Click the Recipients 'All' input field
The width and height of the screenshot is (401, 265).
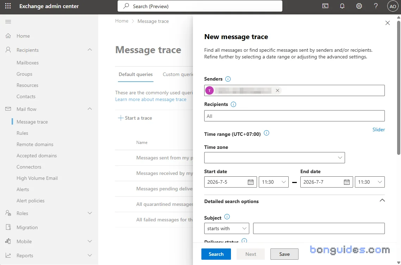294,116
